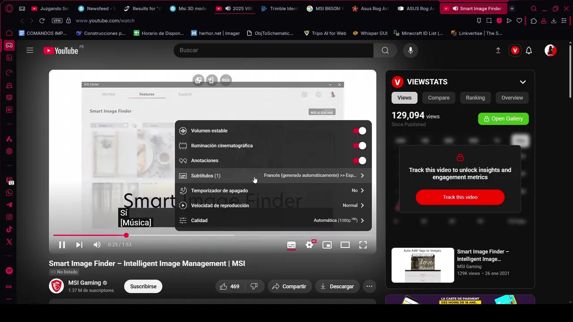This screenshot has height=322, width=573.
Task: Toggle theater mode in player
Action: [345, 245]
